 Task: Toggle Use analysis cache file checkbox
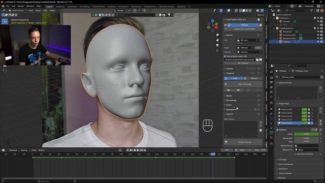pos(225,56)
